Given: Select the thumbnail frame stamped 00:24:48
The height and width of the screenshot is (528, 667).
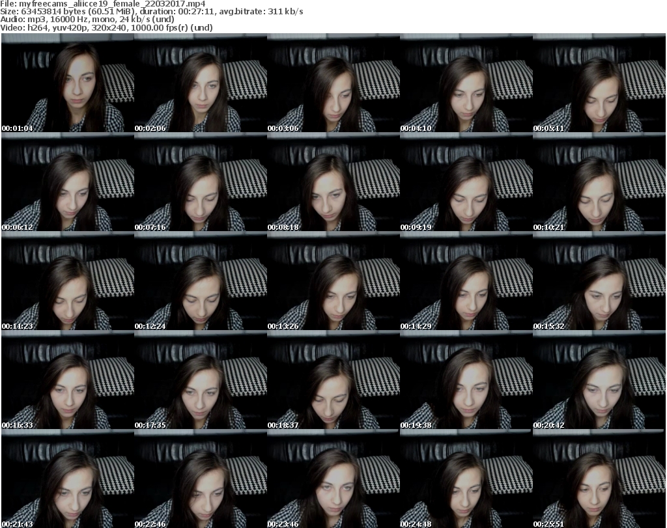Looking at the screenshot, I should coord(466,479).
